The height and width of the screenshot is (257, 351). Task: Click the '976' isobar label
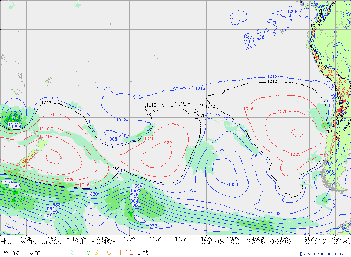click(x=47, y=216)
